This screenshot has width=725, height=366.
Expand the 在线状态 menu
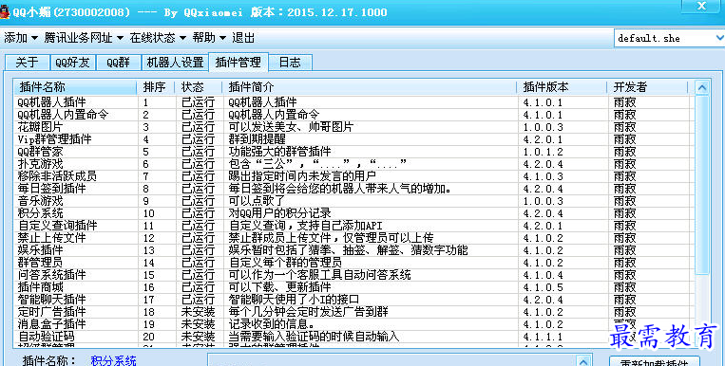[157, 38]
